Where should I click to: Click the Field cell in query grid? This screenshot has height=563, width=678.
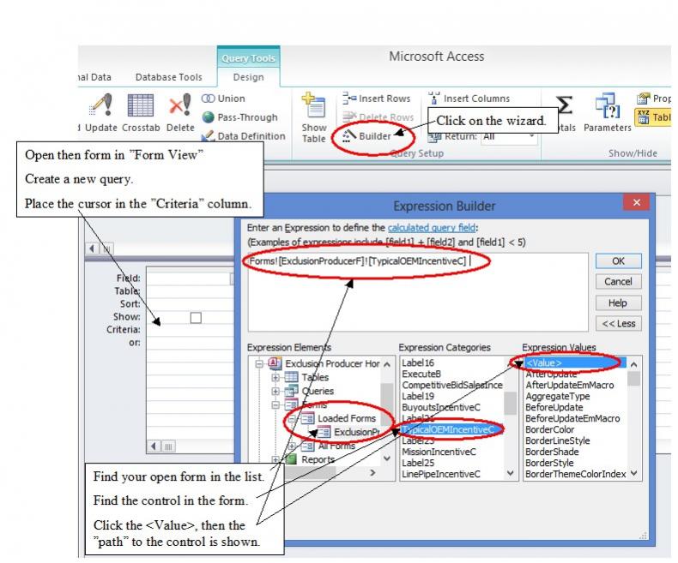190,278
